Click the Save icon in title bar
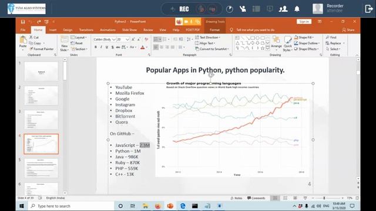This screenshot has height=211, width=376. pos(23,22)
